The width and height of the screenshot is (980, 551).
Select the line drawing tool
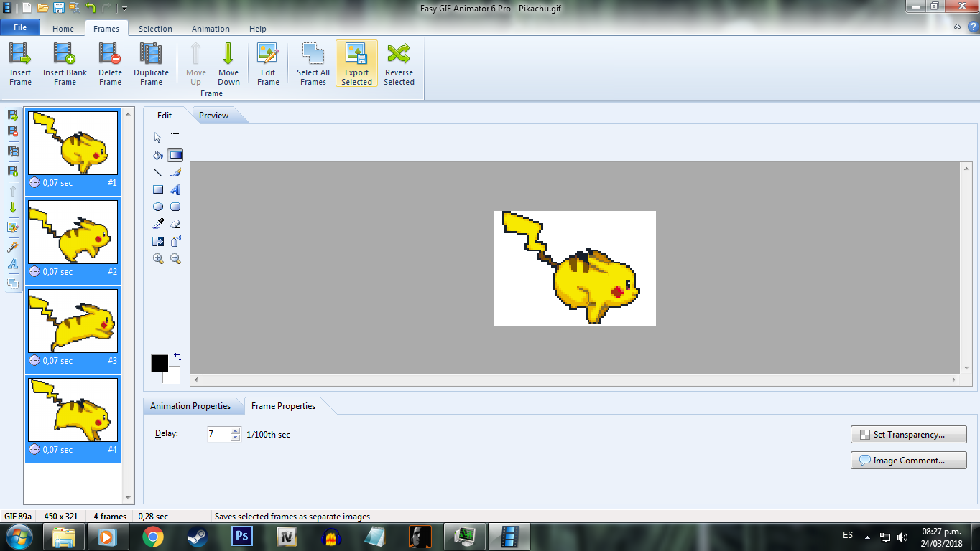pyautogui.click(x=158, y=172)
